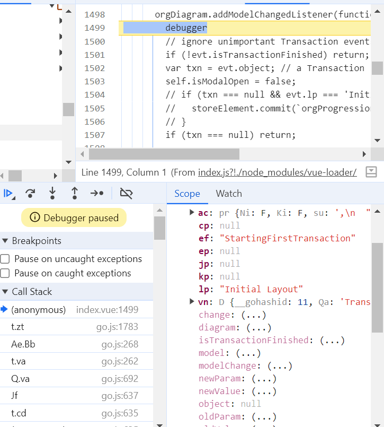
Task: Click the single Step debugger icon
Action: (x=97, y=194)
